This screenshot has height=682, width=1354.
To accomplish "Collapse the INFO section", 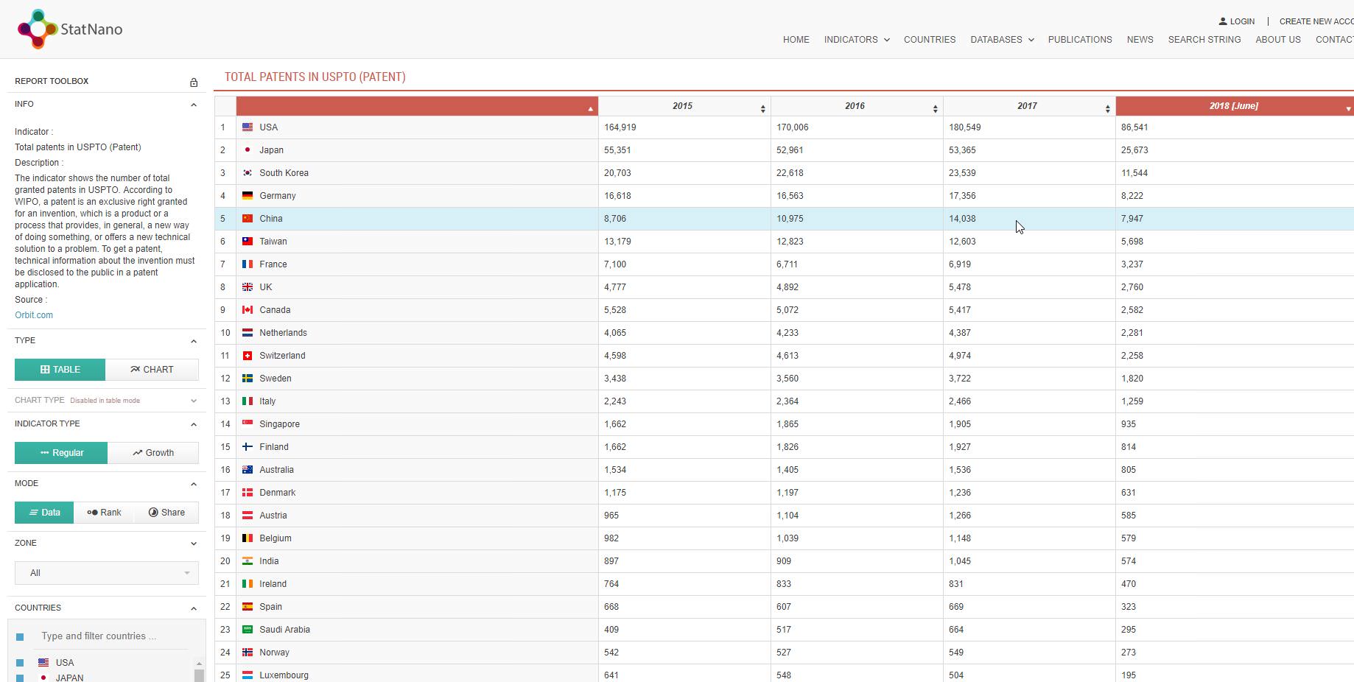I will pos(194,105).
